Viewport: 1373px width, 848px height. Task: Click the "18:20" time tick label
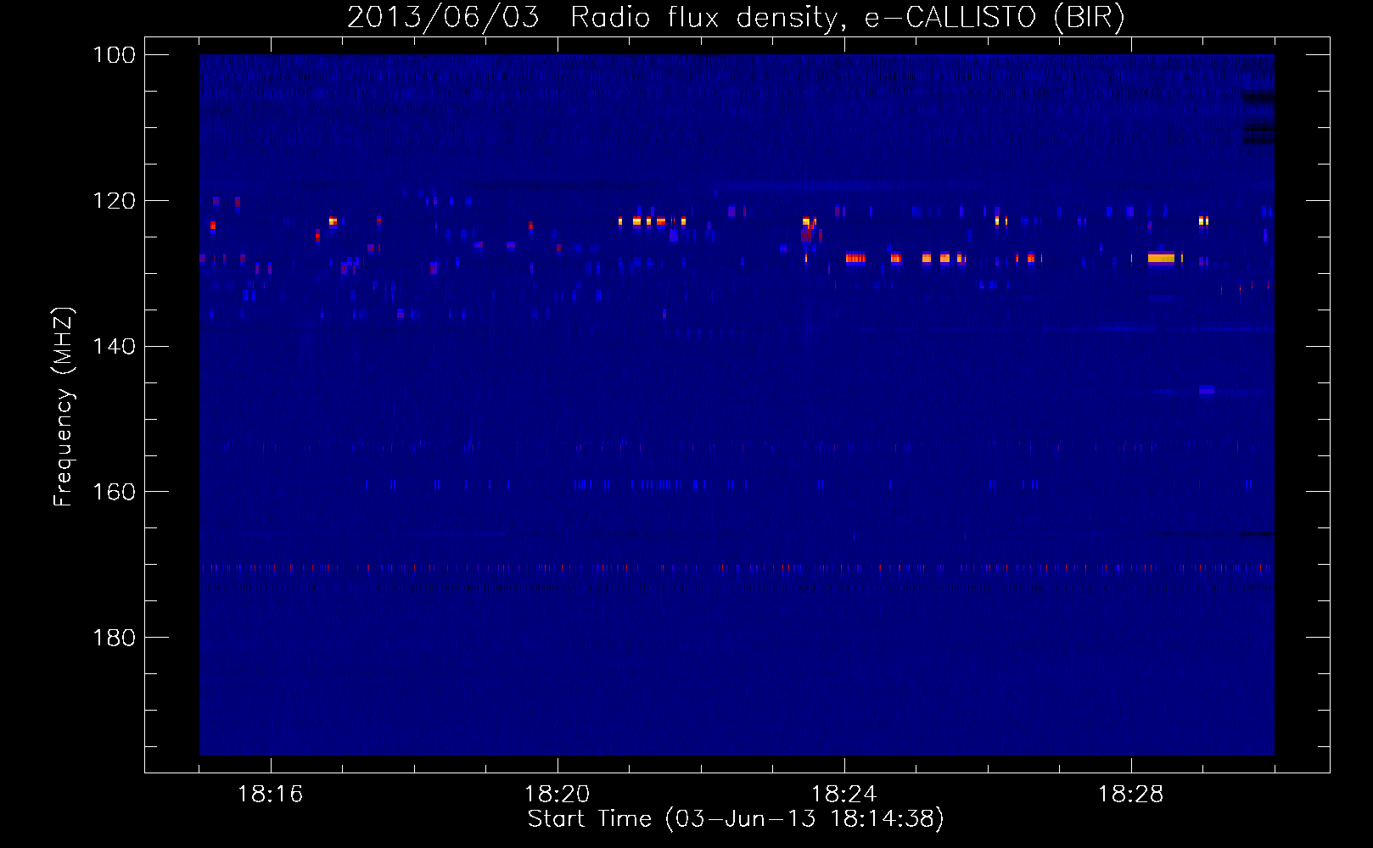pyautogui.click(x=557, y=794)
